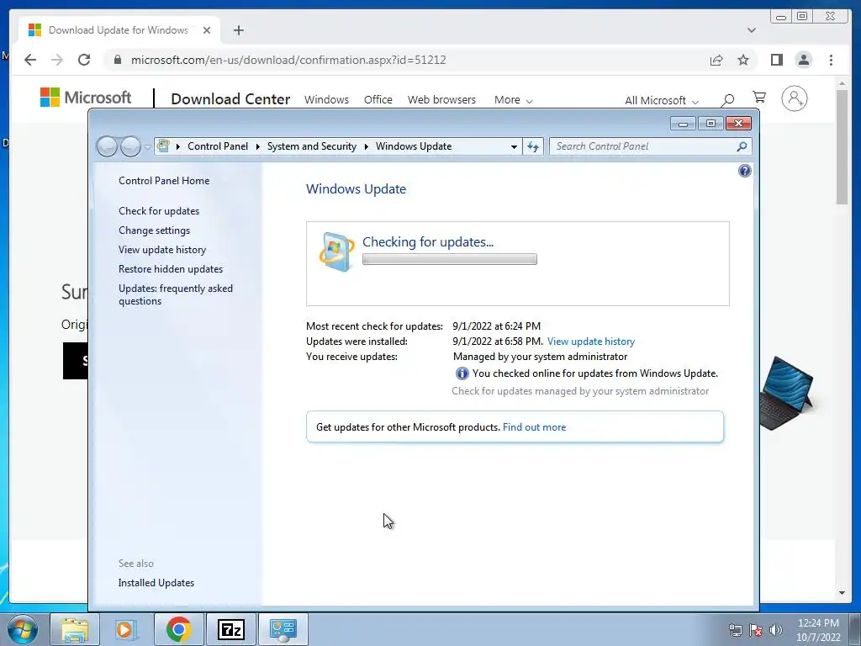Expand the More menu in Download Center
Viewport: 861px width, 646px height.
[x=514, y=100]
